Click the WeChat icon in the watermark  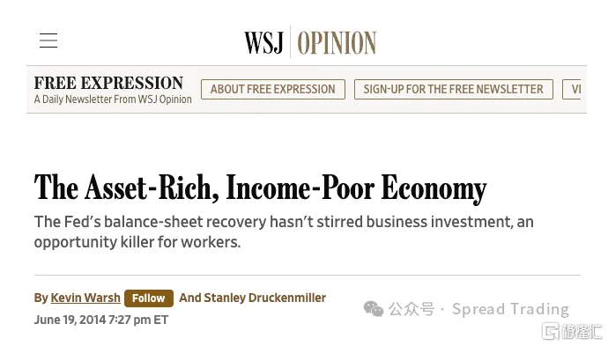click(374, 309)
